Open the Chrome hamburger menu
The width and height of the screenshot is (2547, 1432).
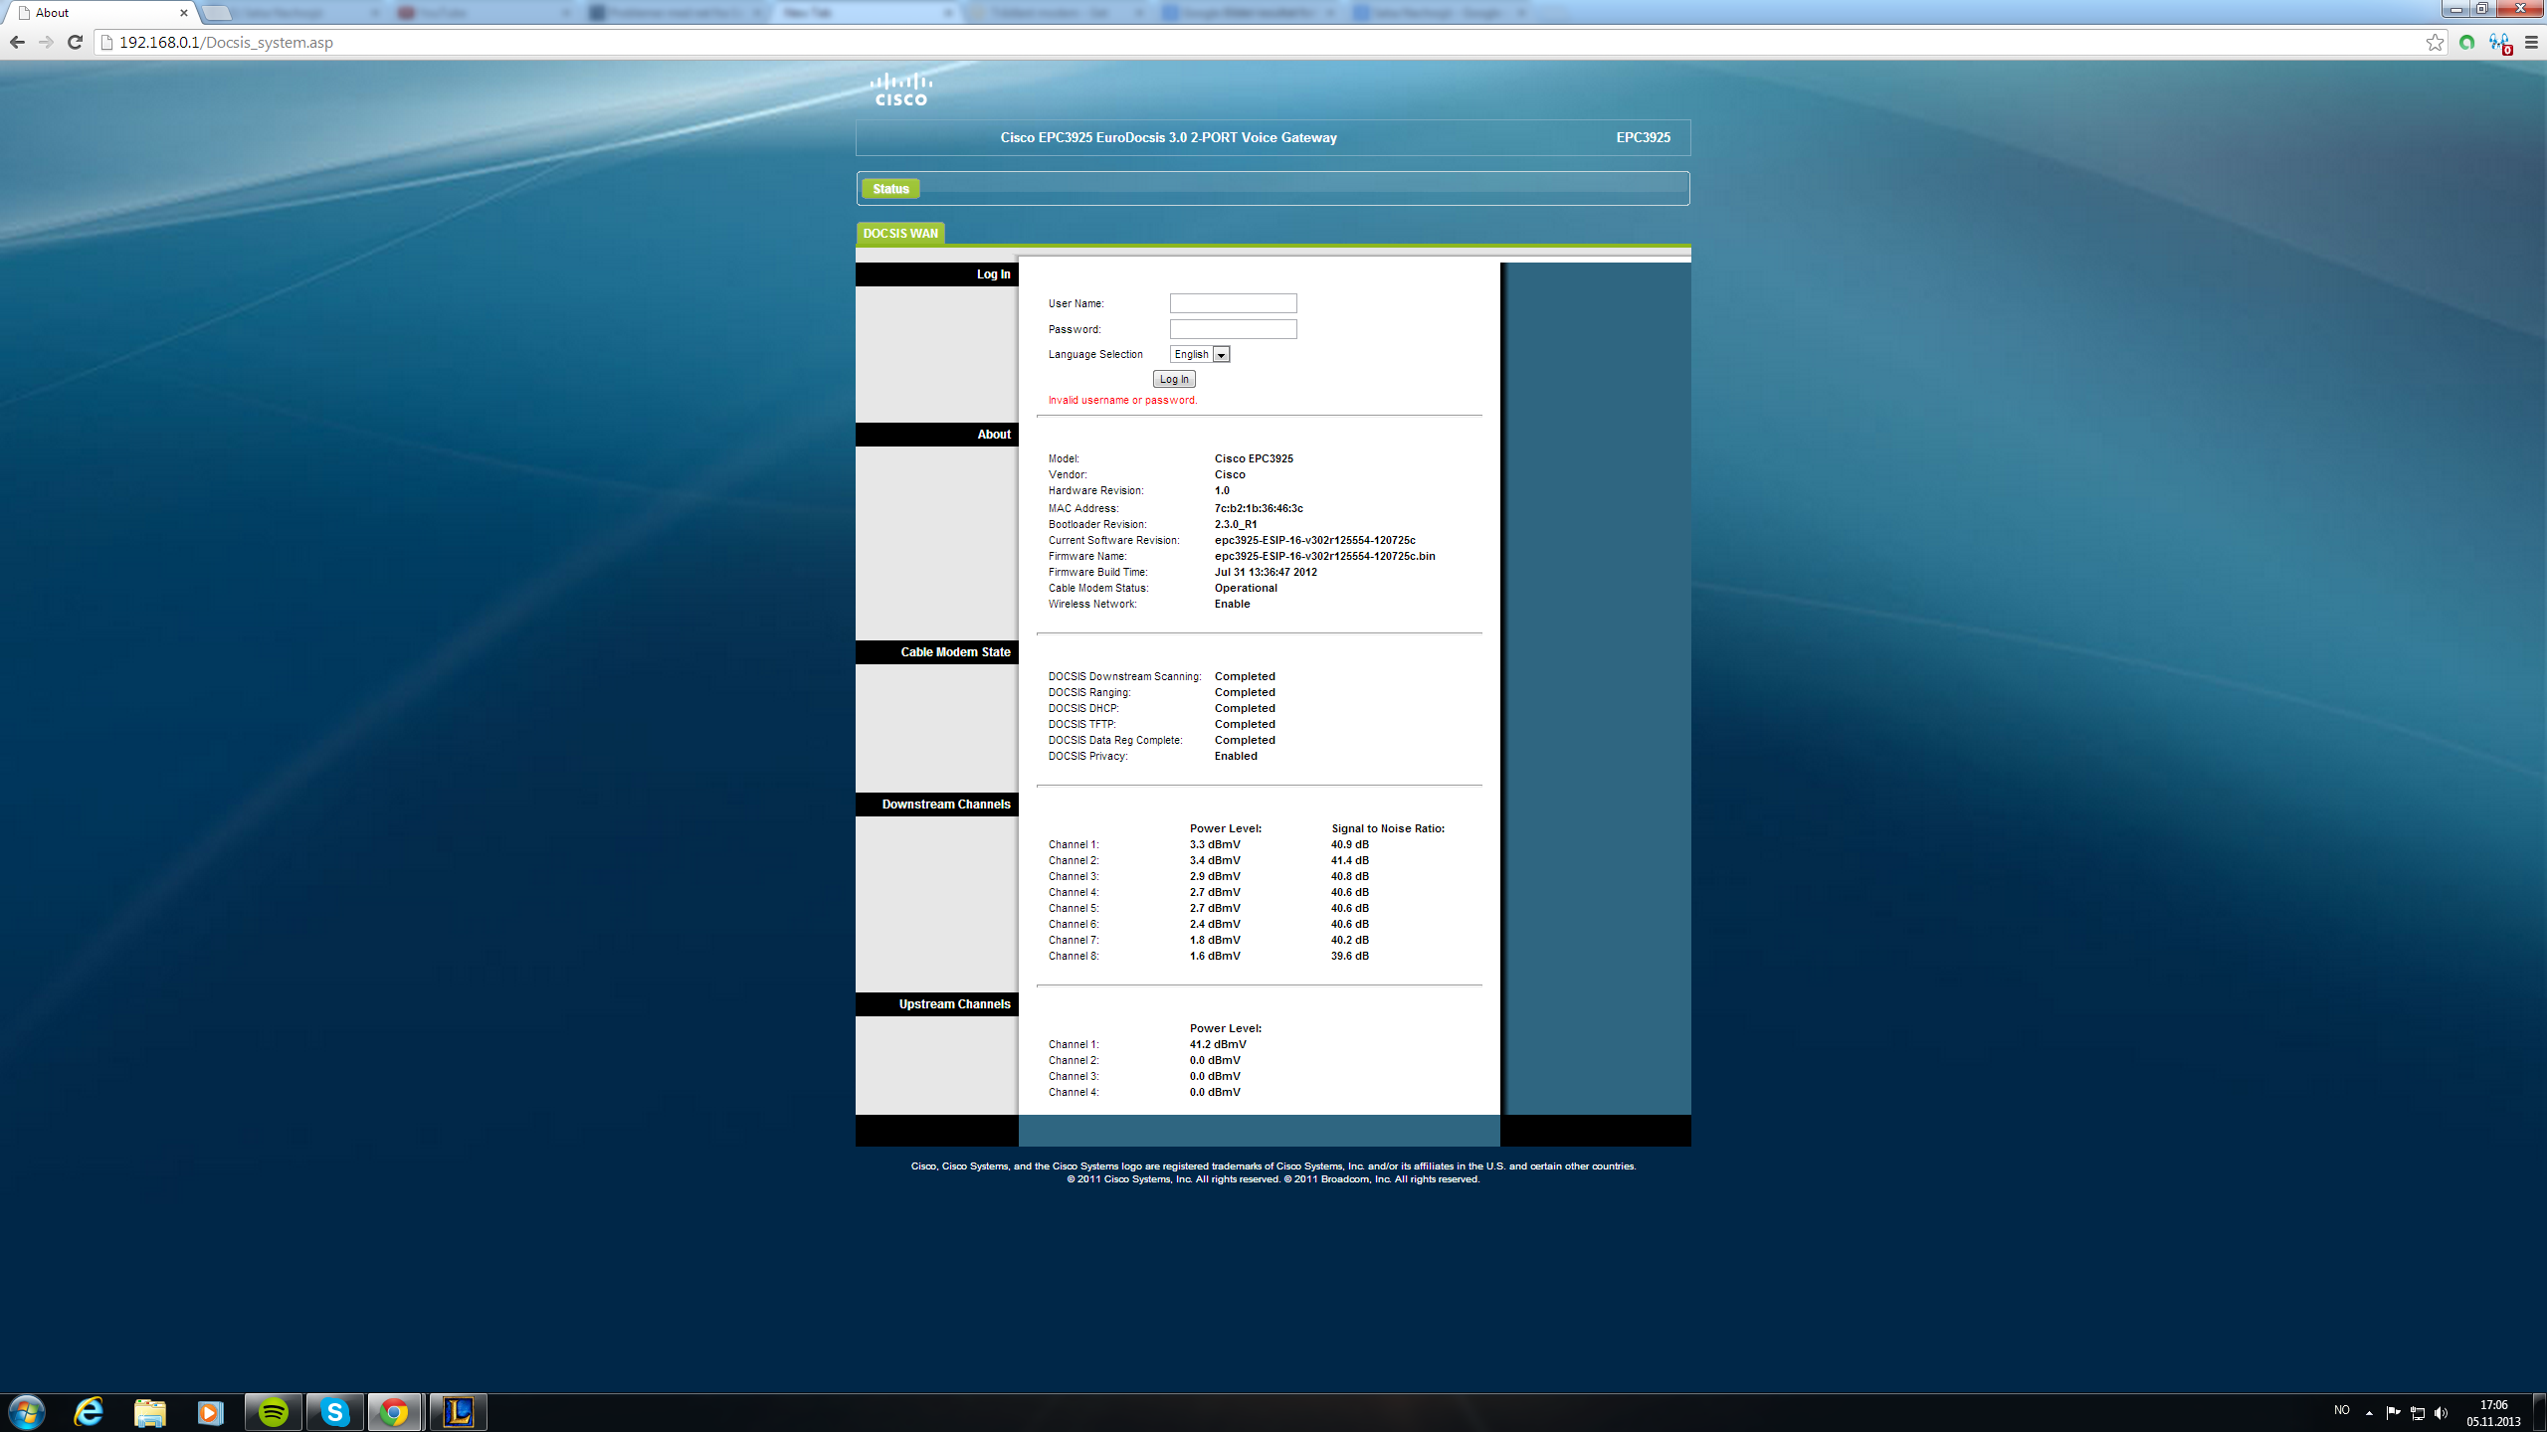[2531, 42]
